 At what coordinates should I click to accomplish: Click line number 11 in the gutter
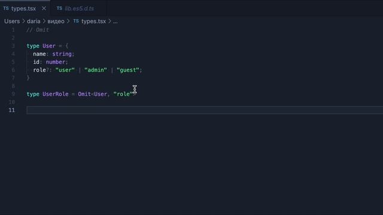coord(12,110)
